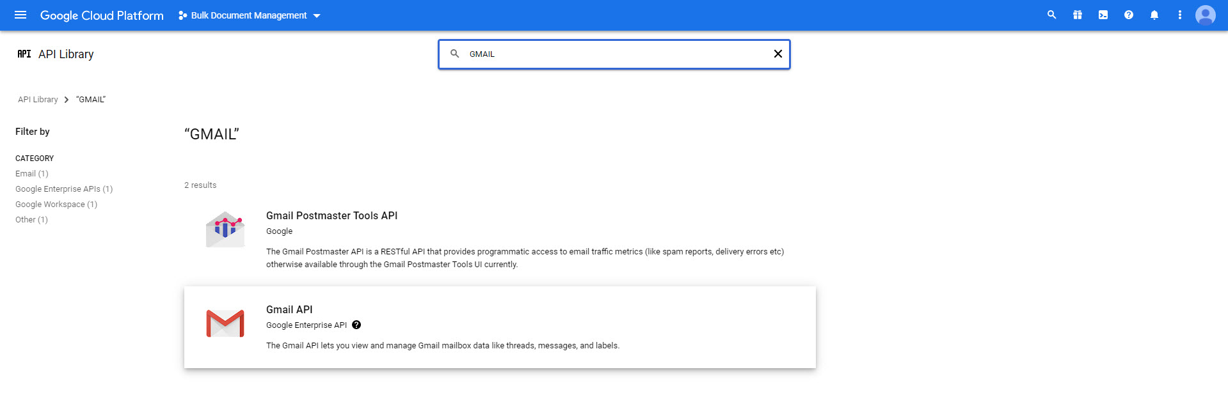Viewport: 1228px width, 395px height.
Task: Click help icon beside Google Enterprise API
Action: pyautogui.click(x=356, y=325)
